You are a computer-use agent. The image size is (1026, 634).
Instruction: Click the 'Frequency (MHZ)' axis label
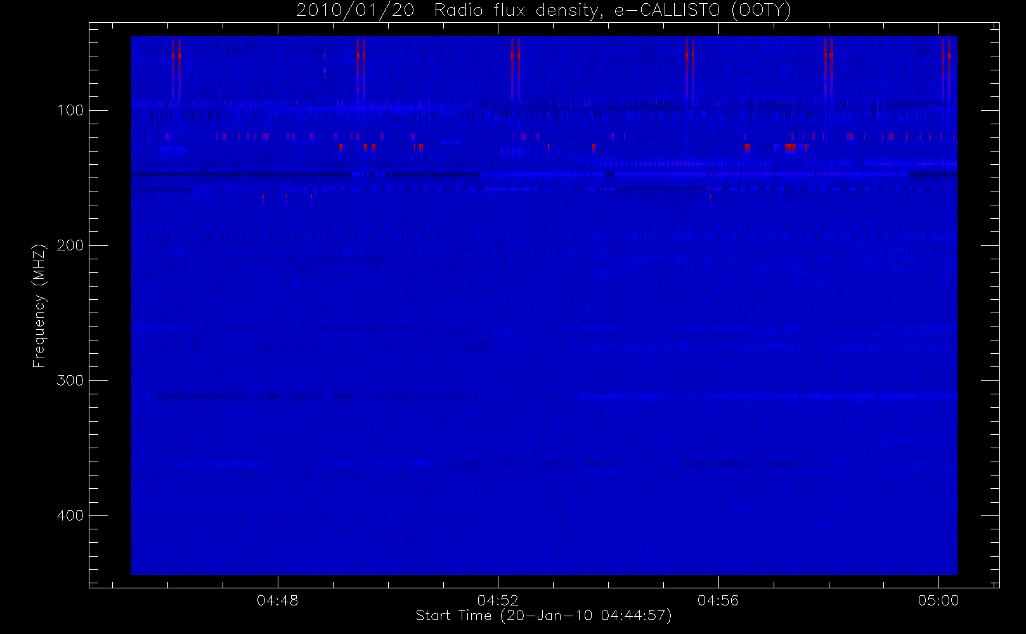point(39,306)
